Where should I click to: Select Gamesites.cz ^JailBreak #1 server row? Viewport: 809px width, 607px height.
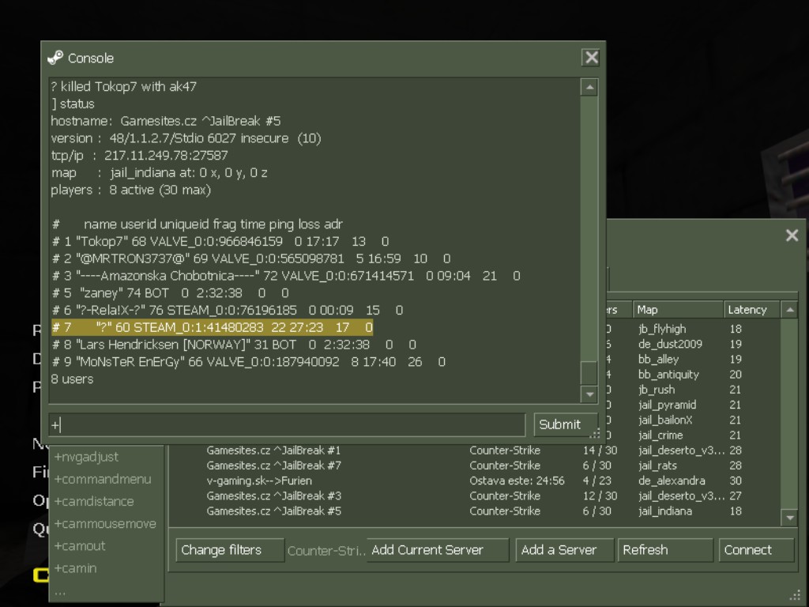[475, 450]
